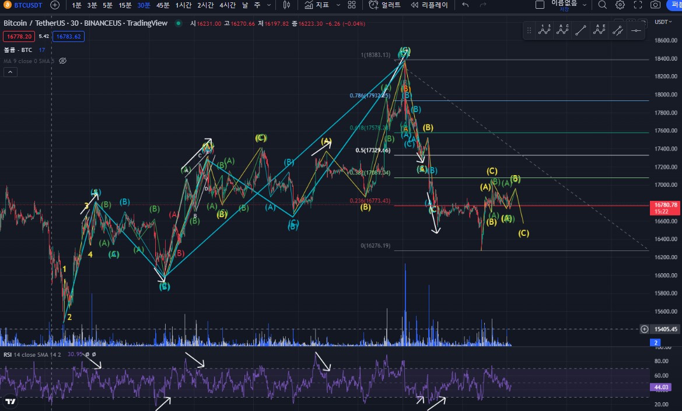Select the 0.236(16773.43) Fibonacci level label
682x411 pixels.
point(370,201)
